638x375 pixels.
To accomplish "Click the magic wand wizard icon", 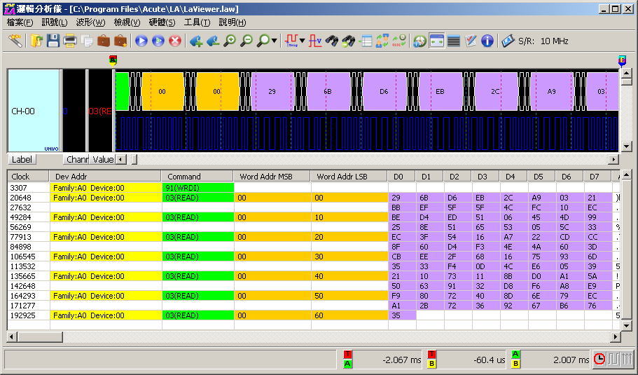I will 15,41.
